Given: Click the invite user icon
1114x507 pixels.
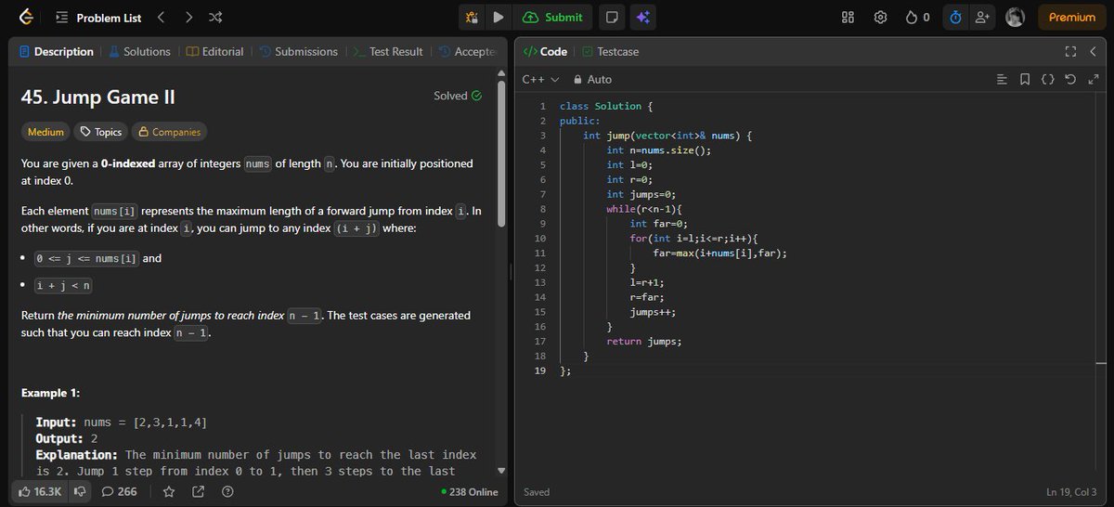Looking at the screenshot, I should [982, 17].
